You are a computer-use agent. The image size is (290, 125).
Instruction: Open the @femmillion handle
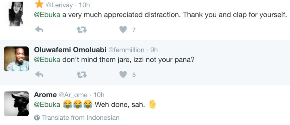(x=127, y=50)
